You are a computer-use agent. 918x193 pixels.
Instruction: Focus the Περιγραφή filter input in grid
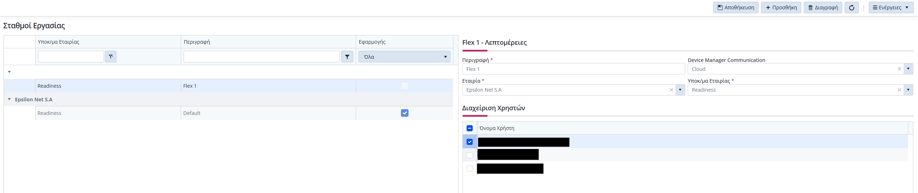(262, 57)
